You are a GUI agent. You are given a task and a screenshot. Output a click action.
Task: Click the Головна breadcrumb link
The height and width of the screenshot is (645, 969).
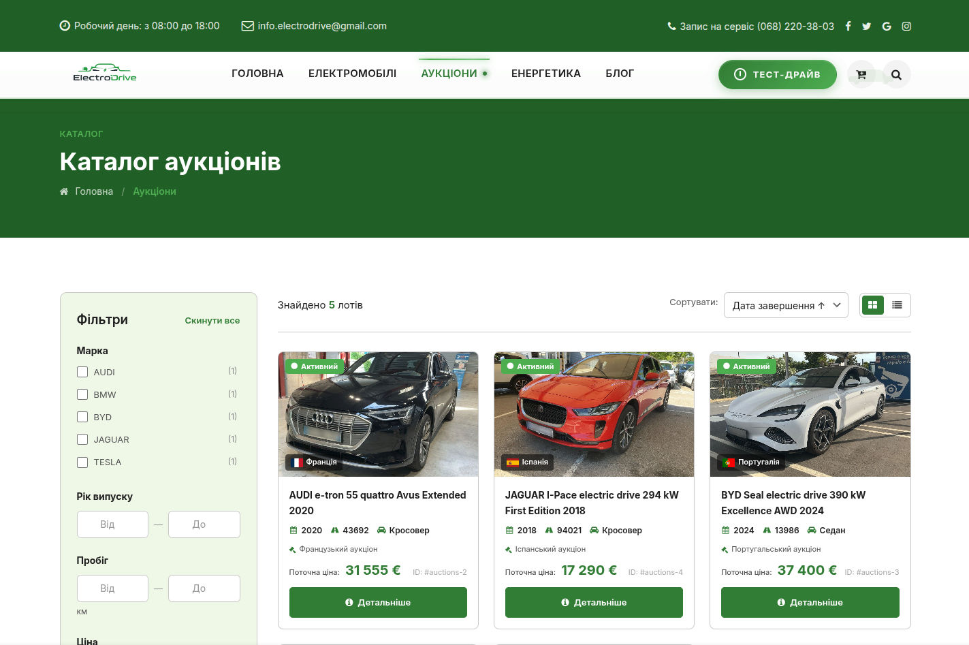(94, 191)
